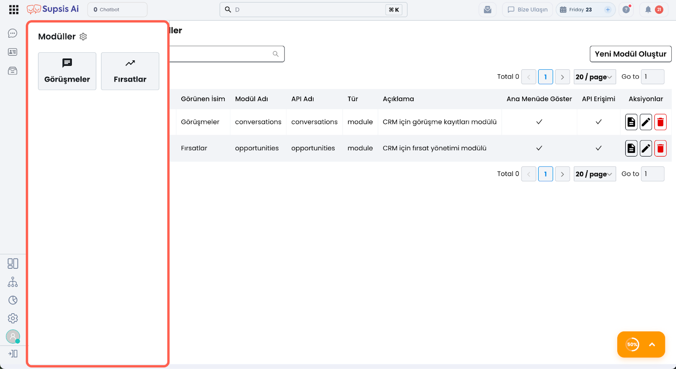
Task: Expand the top 20 / page dropdown
Action: point(594,77)
